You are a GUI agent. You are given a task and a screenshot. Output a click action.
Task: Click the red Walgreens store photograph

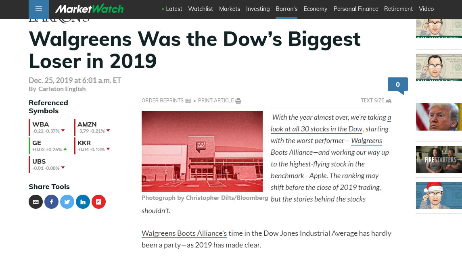pyautogui.click(x=202, y=152)
